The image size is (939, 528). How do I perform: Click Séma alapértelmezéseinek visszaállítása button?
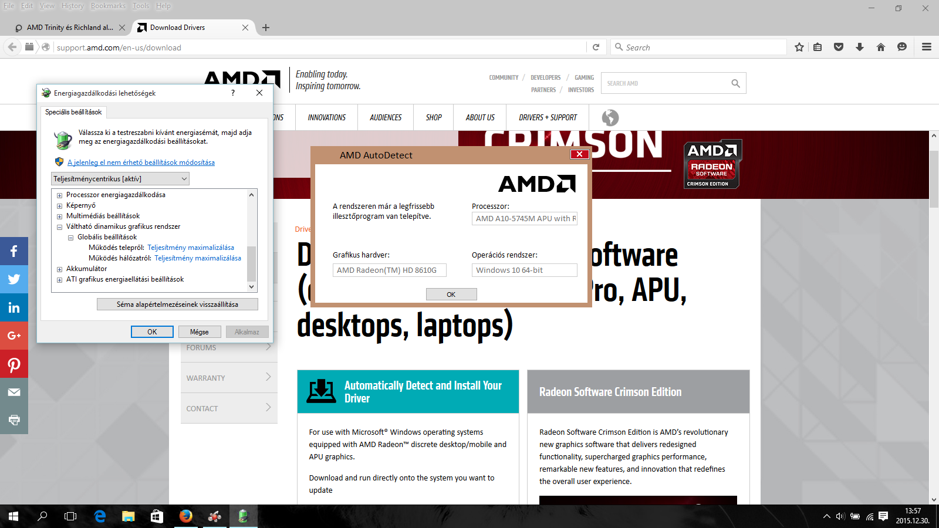coord(177,304)
